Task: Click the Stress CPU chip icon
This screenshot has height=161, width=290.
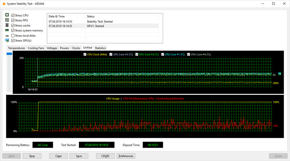Action: point(7,15)
